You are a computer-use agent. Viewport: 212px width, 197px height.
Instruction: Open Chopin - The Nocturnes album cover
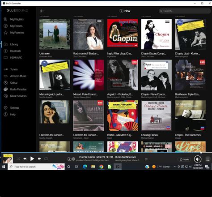[191, 116]
